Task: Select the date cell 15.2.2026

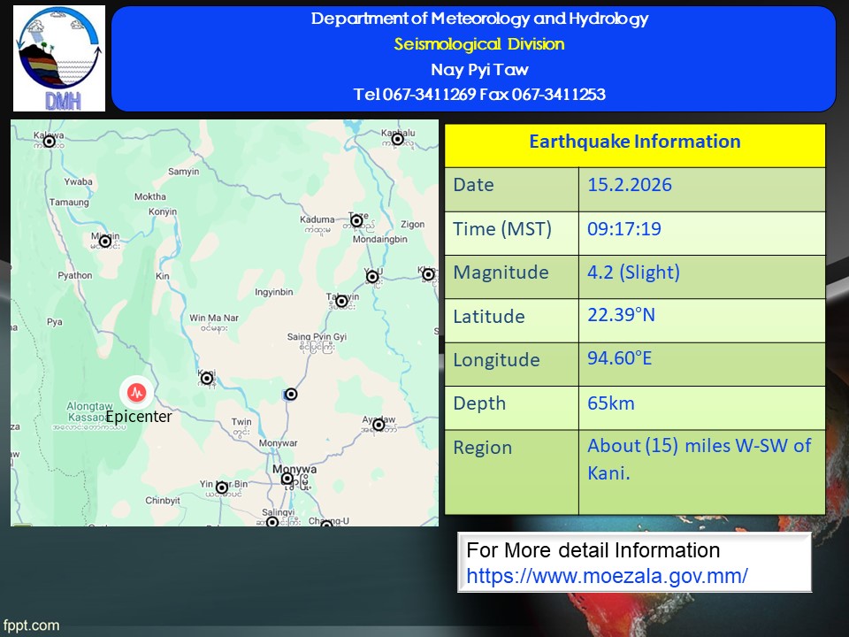Action: pyautogui.click(x=629, y=185)
